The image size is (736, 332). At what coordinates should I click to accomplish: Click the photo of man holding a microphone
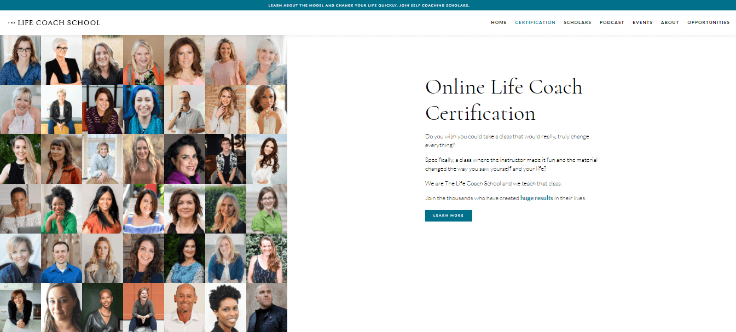pyautogui.click(x=184, y=109)
